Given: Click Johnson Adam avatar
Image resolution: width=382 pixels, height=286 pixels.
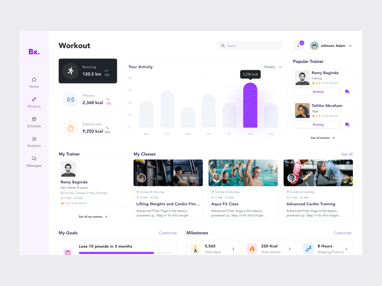Looking at the screenshot, I should (x=314, y=46).
